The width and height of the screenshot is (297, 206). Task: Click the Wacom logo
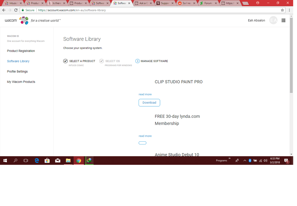pyautogui.click(x=17, y=20)
